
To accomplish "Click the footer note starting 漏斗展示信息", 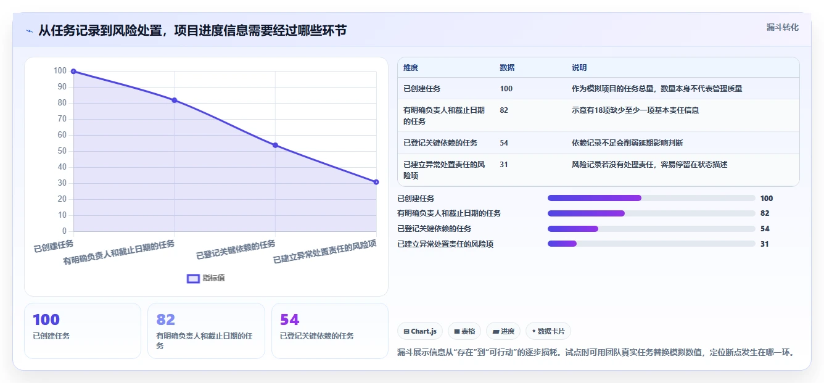I will (596, 353).
